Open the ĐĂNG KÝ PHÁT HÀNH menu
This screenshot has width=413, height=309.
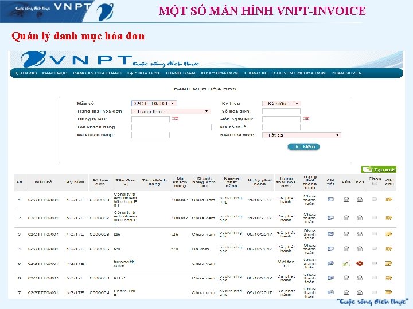[97, 73]
